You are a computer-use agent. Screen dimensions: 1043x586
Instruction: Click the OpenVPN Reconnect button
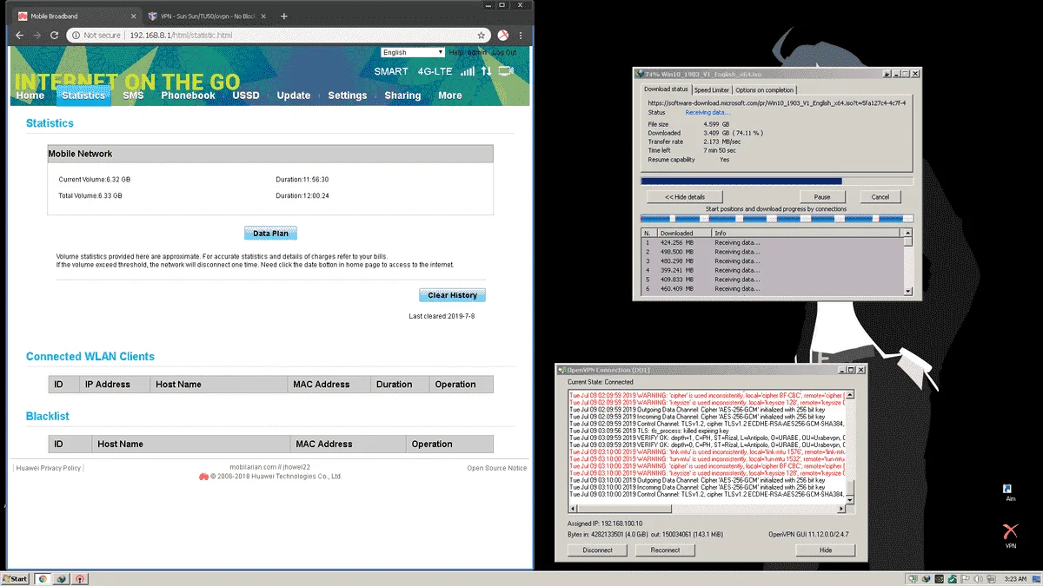665,550
